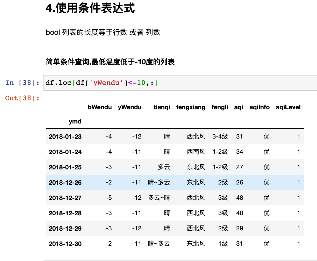This screenshot has height=261, width=317.
Task: Select the 2018-01-23 row label
Action: click(x=65, y=136)
